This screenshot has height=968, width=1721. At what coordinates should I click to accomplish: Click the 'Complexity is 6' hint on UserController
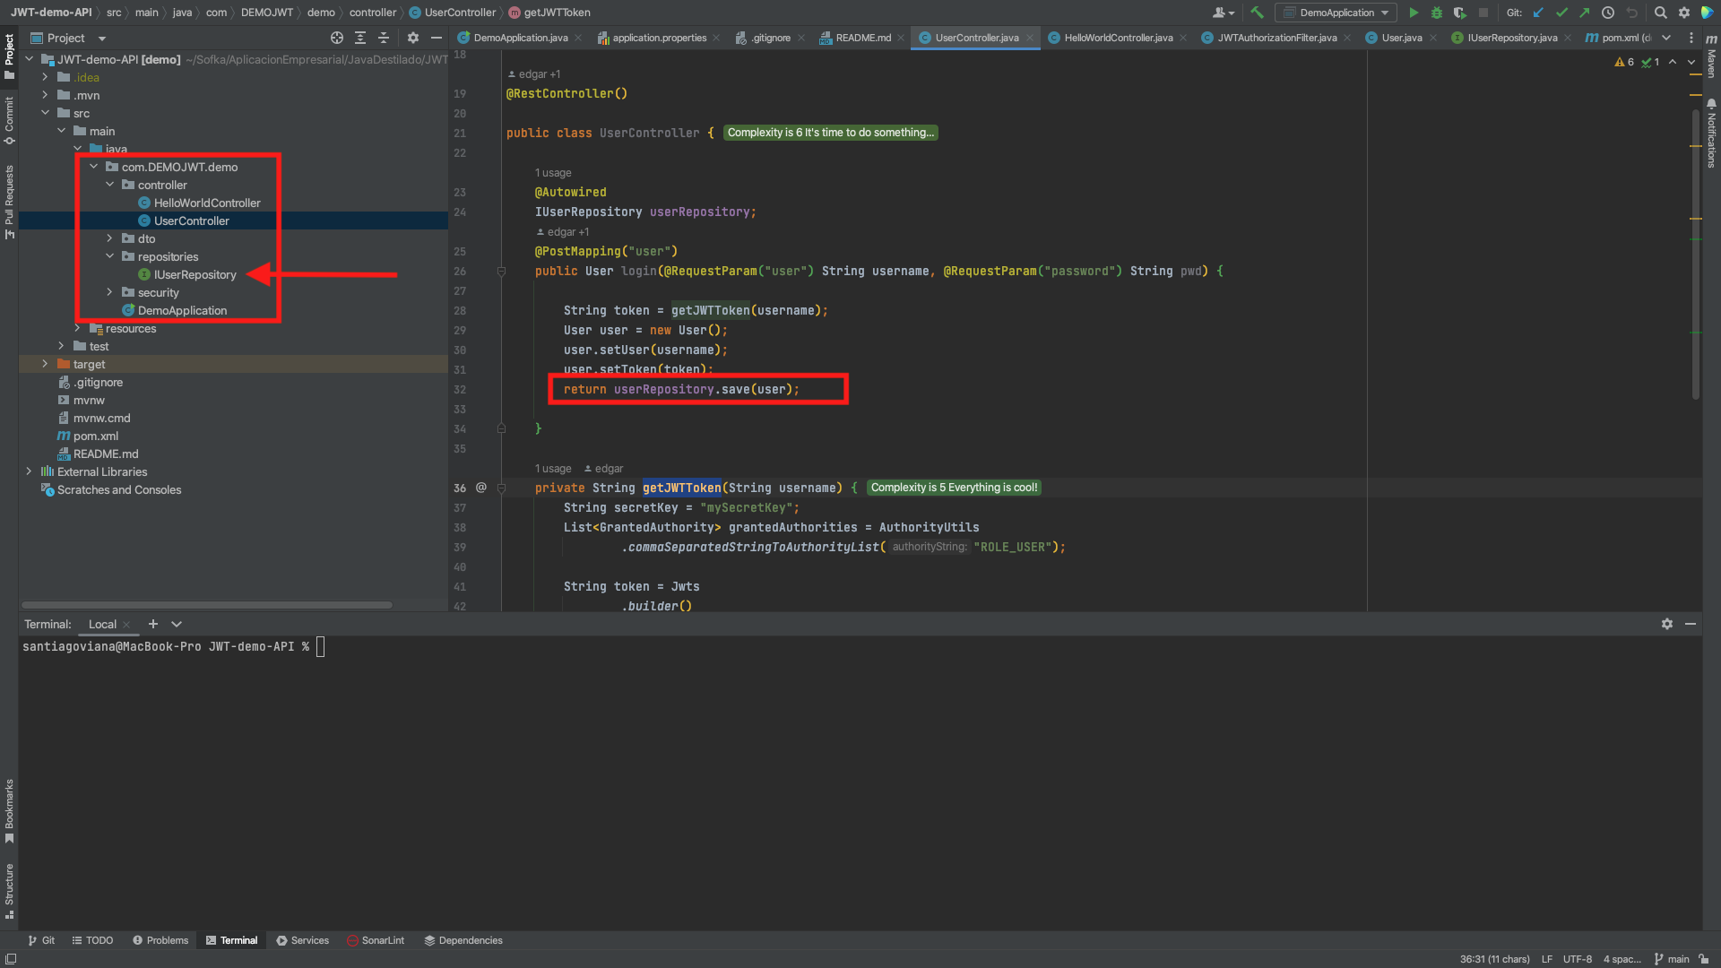(829, 132)
